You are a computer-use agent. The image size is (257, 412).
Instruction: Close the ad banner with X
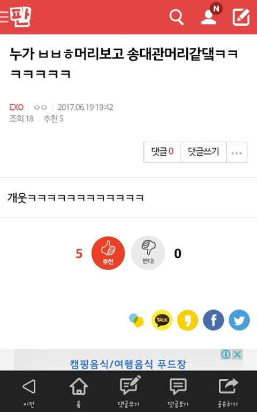pos(237,355)
